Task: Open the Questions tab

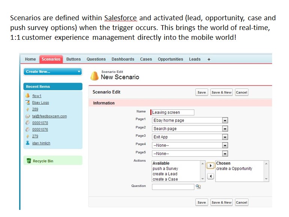Action: 96,59
